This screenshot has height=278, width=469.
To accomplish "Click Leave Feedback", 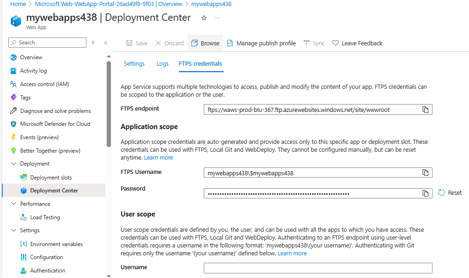I will pyautogui.click(x=357, y=43).
